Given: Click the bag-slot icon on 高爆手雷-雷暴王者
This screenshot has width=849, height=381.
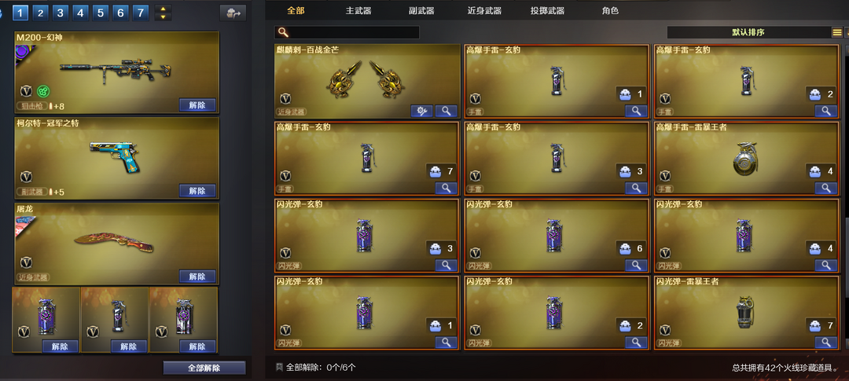Looking at the screenshot, I should tap(815, 171).
